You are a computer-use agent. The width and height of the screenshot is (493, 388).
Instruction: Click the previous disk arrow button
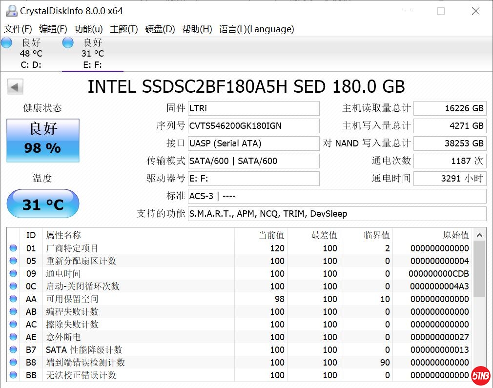pos(15,87)
